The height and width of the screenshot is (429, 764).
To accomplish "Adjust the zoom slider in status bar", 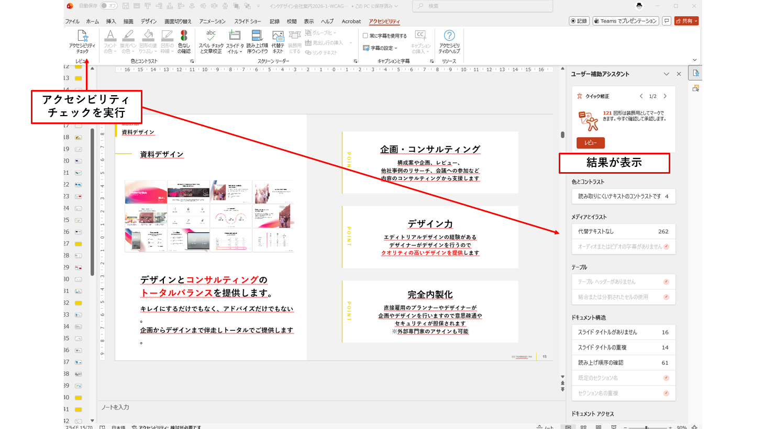I will pyautogui.click(x=647, y=427).
